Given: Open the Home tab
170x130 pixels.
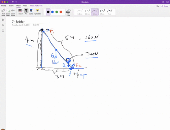Looking at the screenshot, I should coord(4,6).
